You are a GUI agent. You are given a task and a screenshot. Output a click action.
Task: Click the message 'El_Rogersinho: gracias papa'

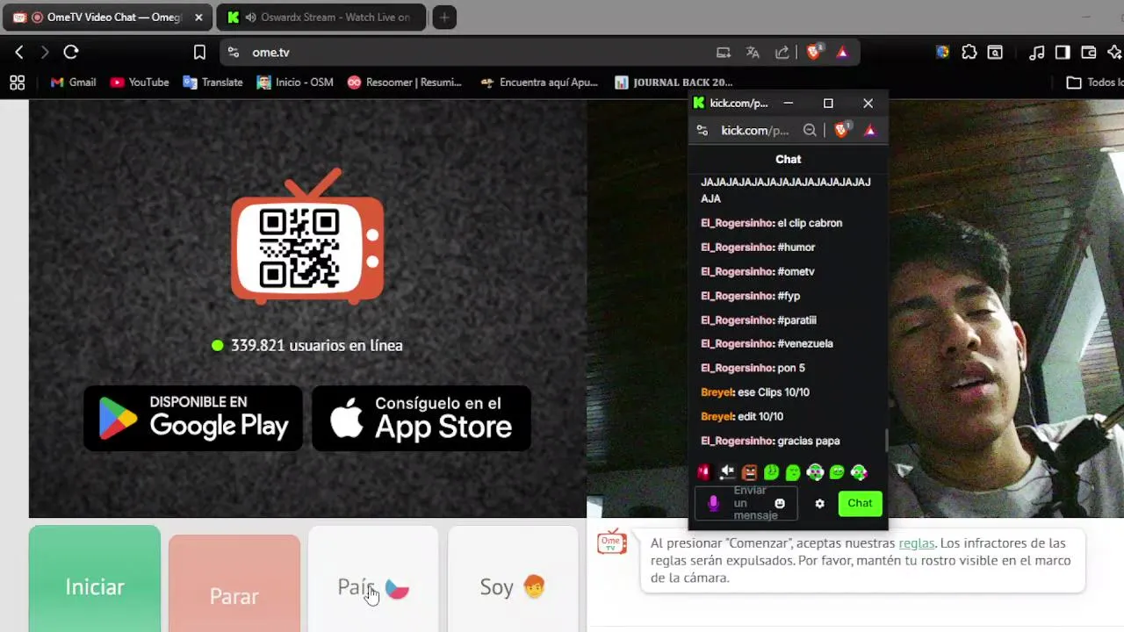click(770, 441)
